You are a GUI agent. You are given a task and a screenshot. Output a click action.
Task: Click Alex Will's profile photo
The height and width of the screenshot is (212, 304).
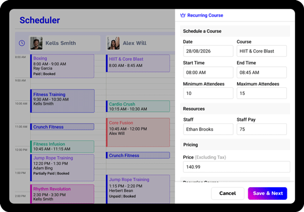click(113, 43)
